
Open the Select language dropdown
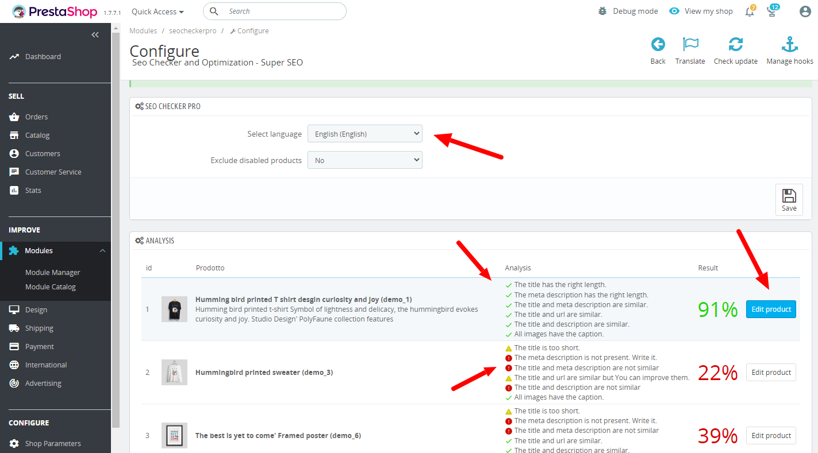[365, 134]
